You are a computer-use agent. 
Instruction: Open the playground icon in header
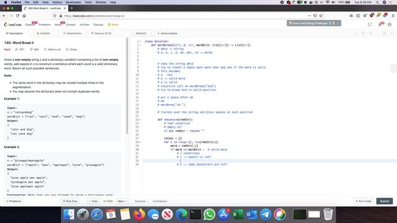[x=370, y=25]
